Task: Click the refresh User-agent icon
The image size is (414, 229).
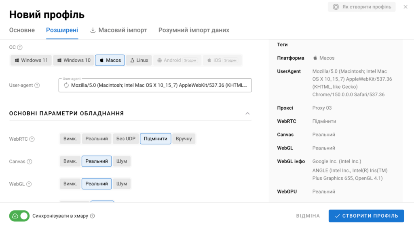Action: tap(66, 85)
